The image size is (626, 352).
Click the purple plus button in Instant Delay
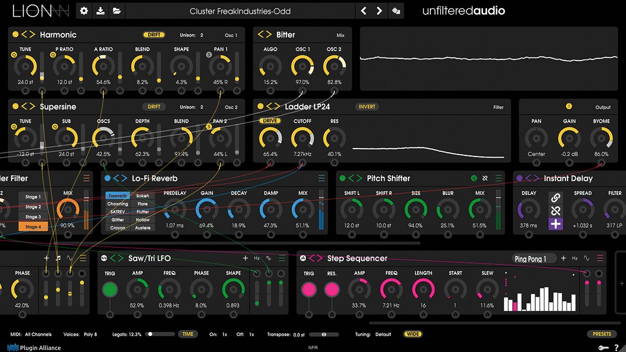(556, 224)
